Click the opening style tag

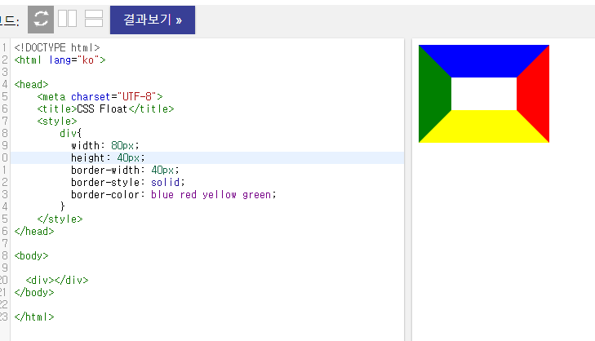coord(57,121)
